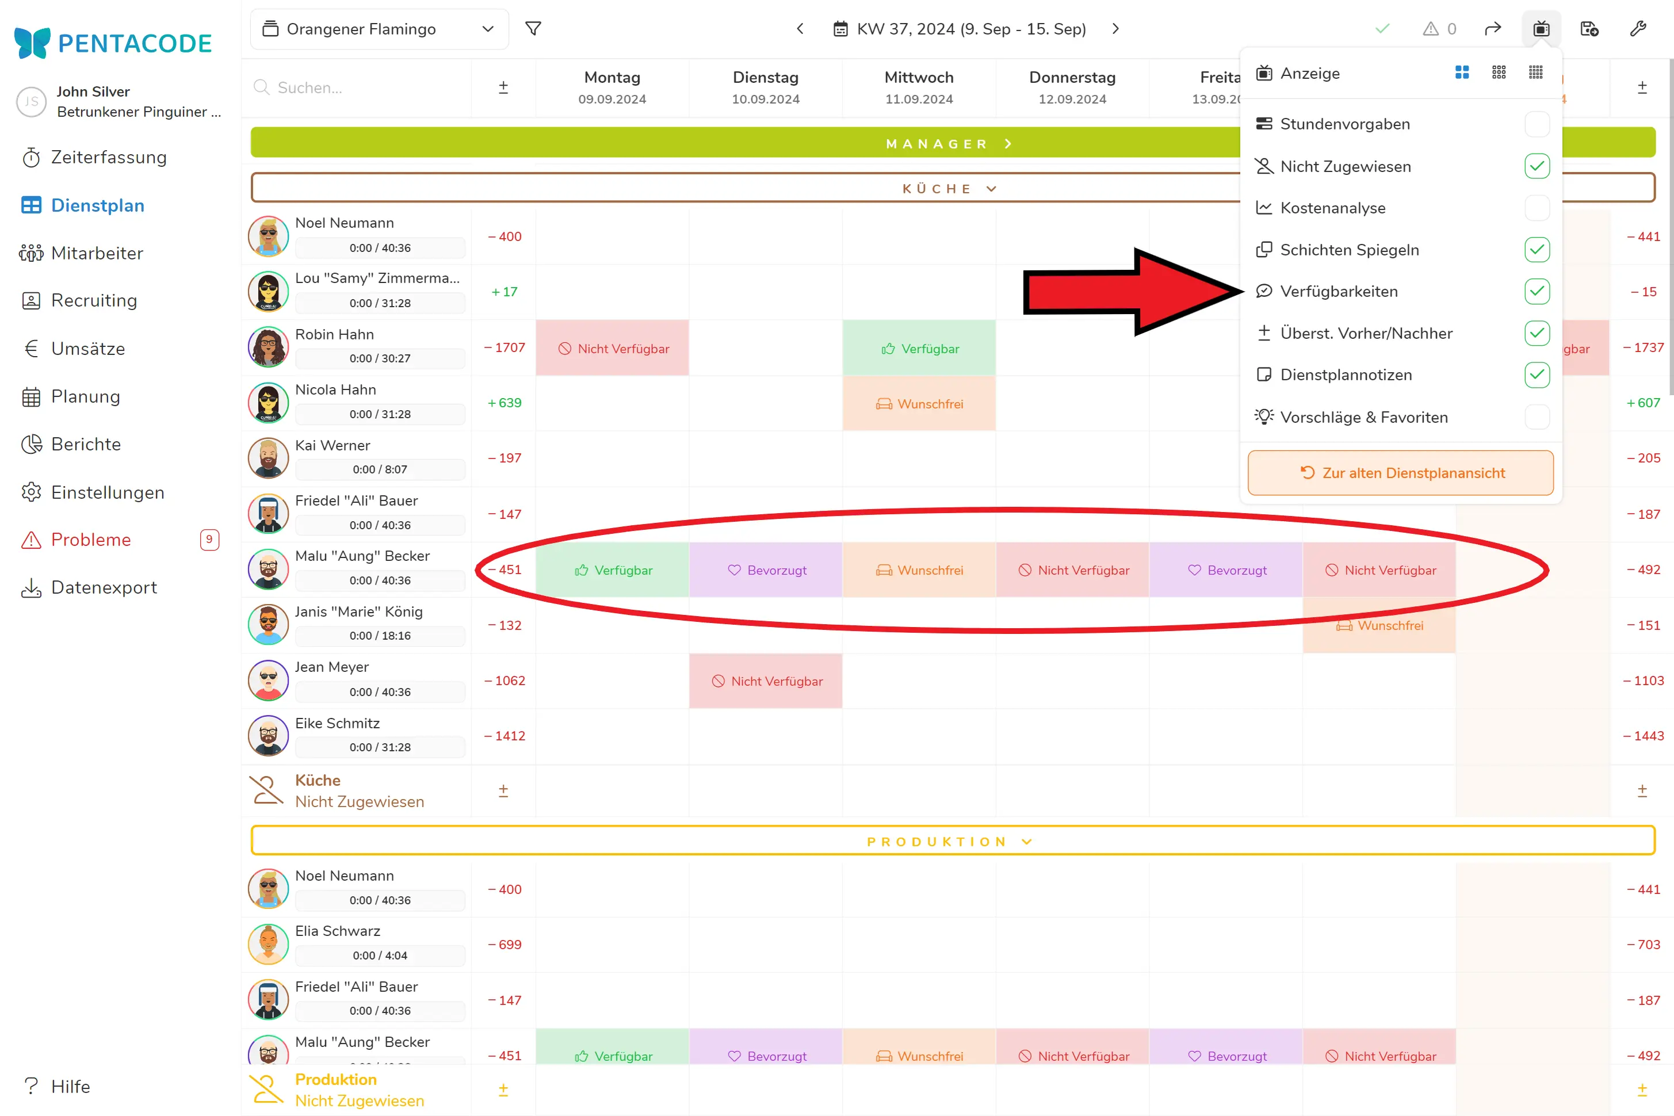Open the wrench tools icon

pos(1638,28)
